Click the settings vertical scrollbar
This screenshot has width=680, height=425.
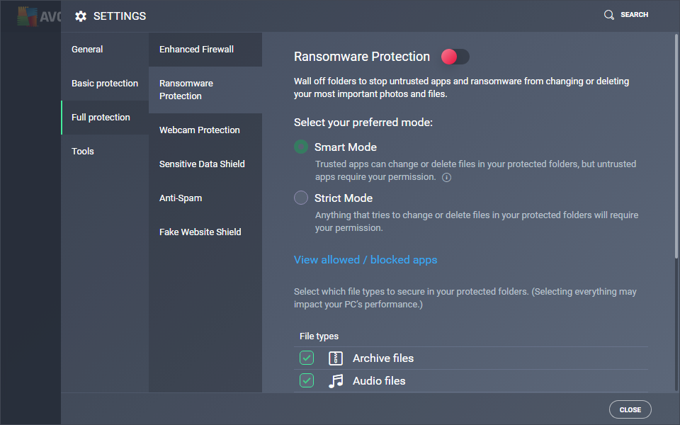676,146
